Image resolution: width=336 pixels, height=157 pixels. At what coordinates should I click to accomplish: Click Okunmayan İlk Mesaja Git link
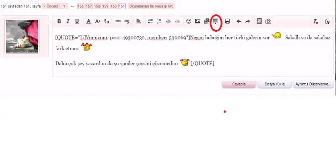click(x=151, y=6)
